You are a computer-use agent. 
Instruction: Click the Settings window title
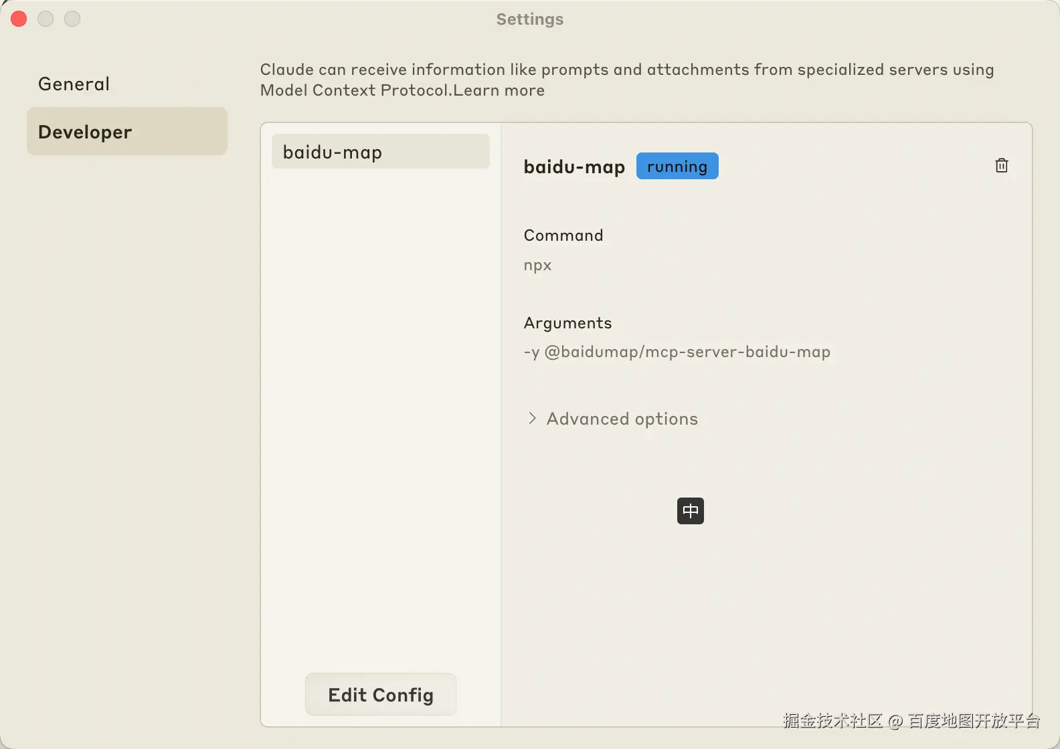pos(530,19)
